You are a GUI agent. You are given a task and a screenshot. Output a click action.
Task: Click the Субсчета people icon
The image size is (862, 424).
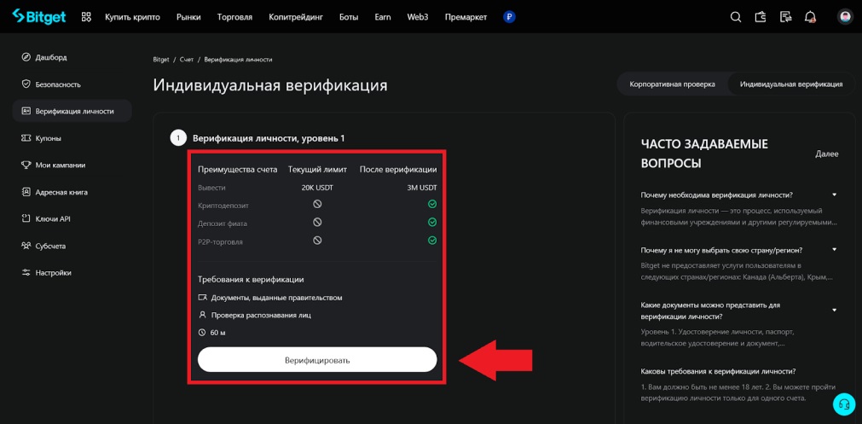pos(26,246)
